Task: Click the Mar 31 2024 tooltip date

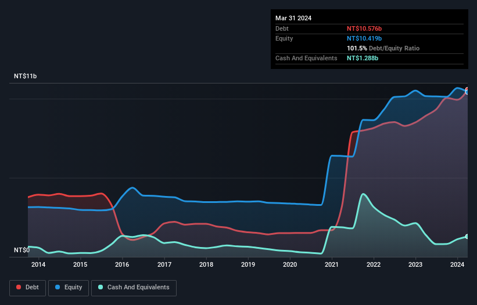Action: tap(293, 18)
